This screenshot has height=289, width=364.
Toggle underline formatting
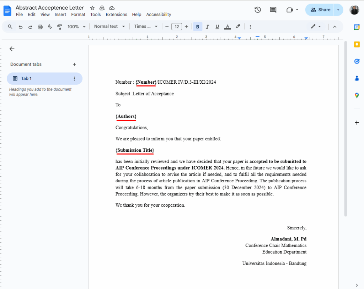click(x=217, y=27)
